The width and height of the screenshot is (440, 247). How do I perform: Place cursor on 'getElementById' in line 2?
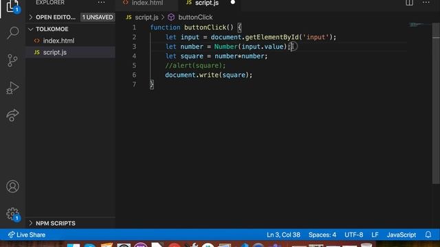pos(272,37)
